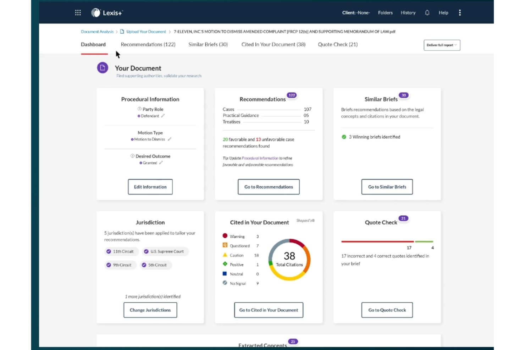
Task: Click the red Warning signal icon
Action: pos(225,235)
